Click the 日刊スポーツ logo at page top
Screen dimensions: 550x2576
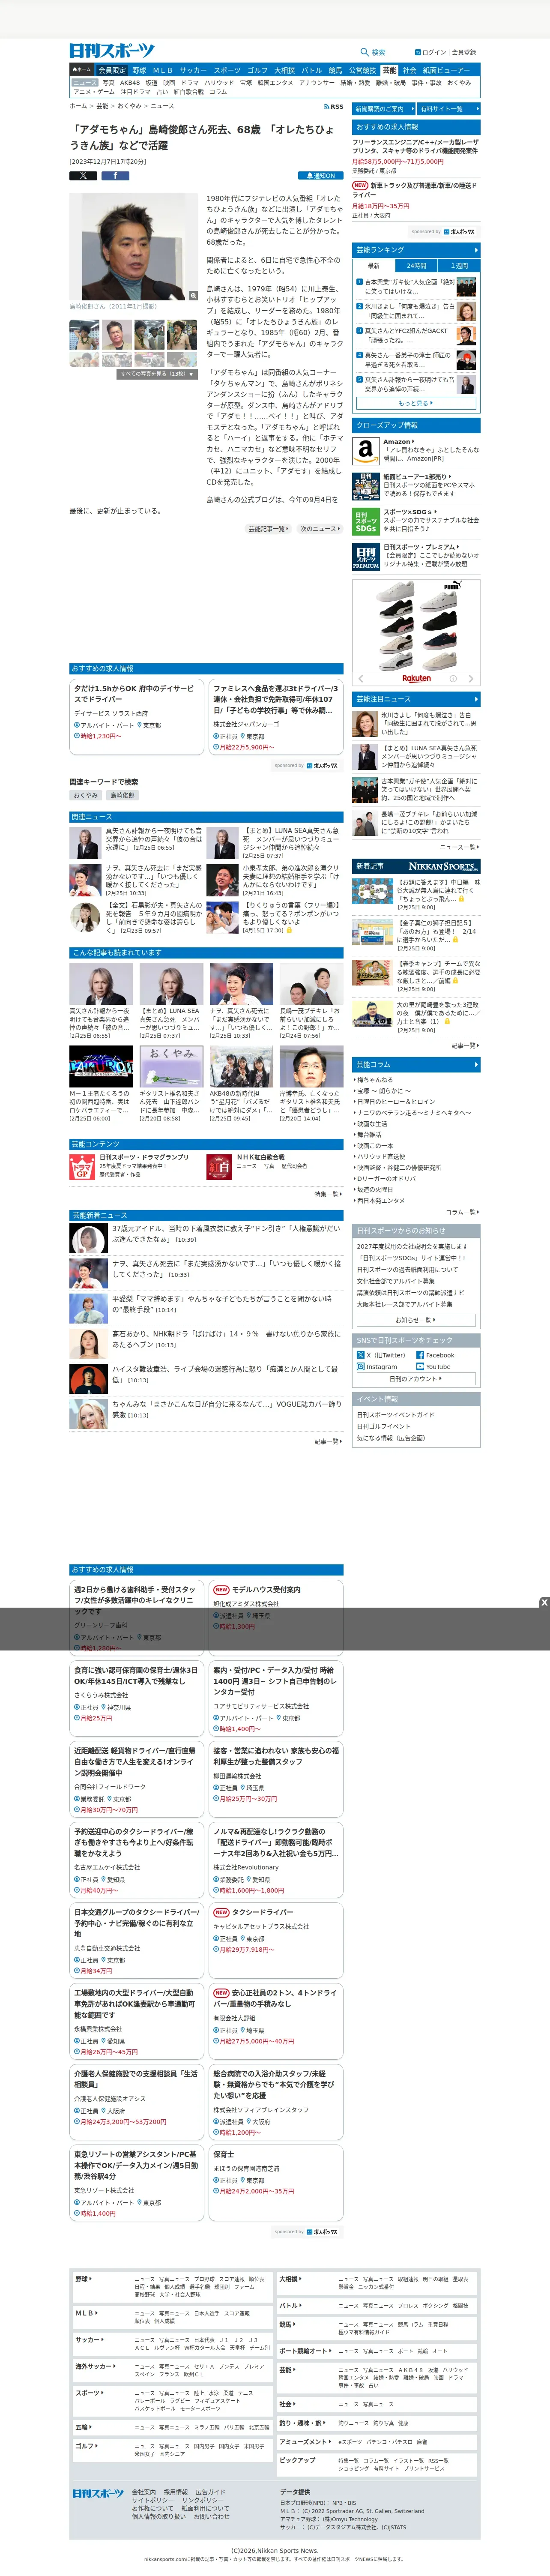(112, 50)
